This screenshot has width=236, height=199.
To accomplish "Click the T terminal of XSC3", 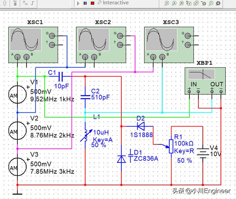I will pos(188,45).
